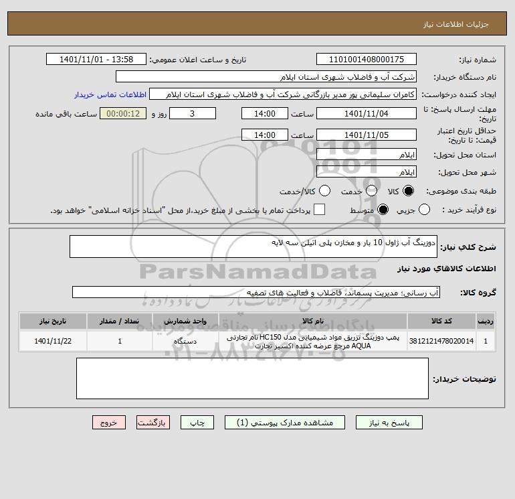The image size is (515, 499).
Task: Click the delivery province field ایلام
Action: pos(367,154)
